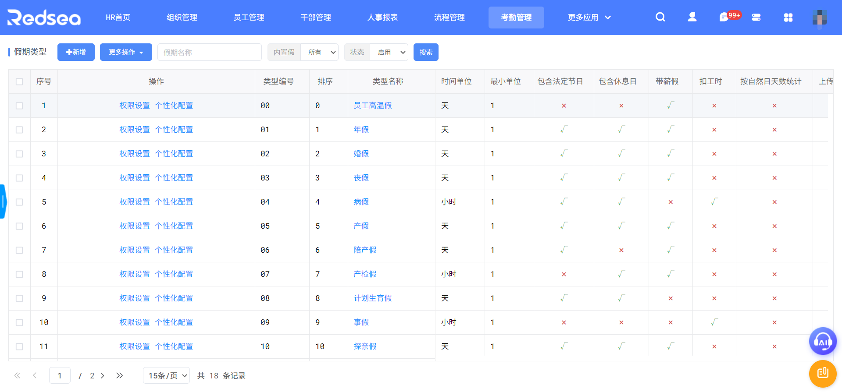The height and width of the screenshot is (392, 842).
Task: Open messages with 99+ badge
Action: pyautogui.click(x=724, y=17)
